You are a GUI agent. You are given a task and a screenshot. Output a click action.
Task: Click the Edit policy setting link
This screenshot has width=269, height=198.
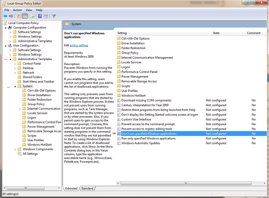(79, 45)
